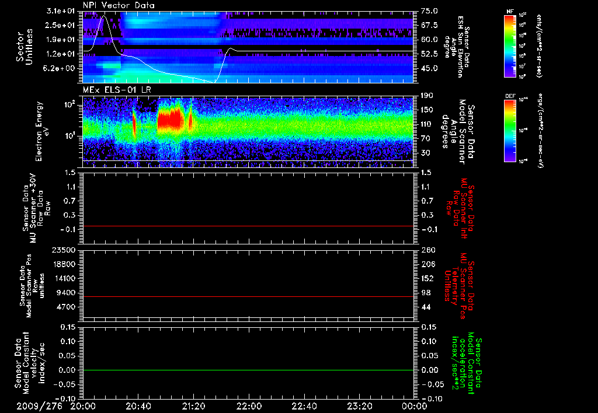Click the "MEx ELS-01 LR" panel title
Viewport: 598px width, 413px height.
coord(117,90)
